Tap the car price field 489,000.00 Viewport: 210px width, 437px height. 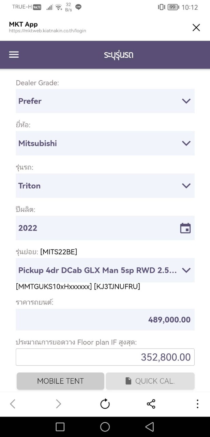click(105, 320)
